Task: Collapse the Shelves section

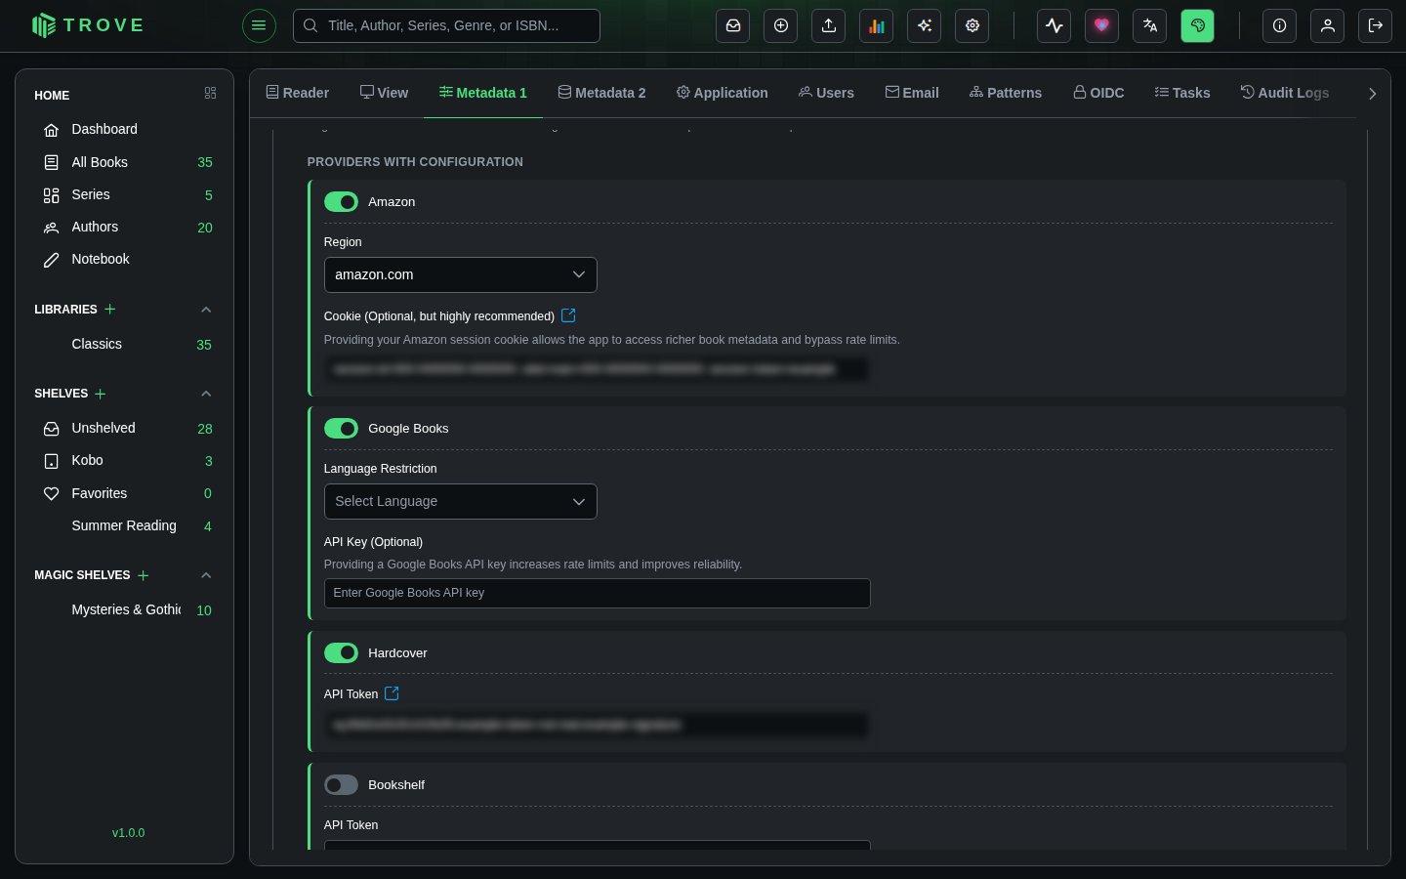Action: tap(206, 394)
